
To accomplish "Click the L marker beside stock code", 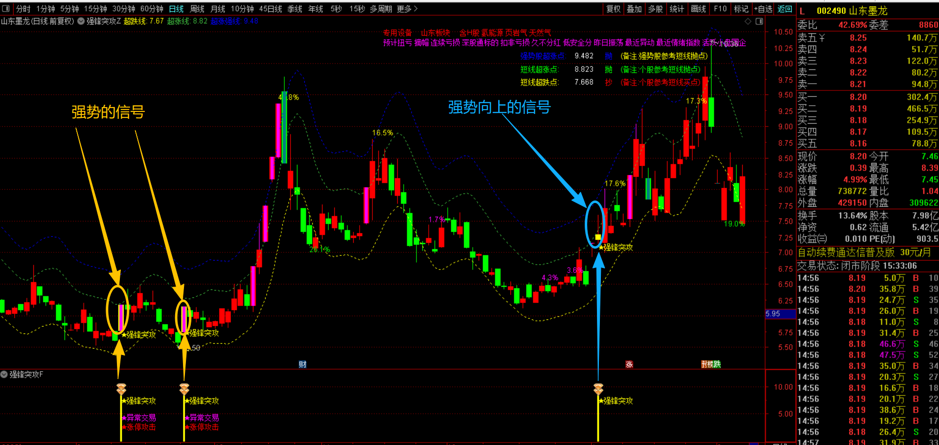I will (x=802, y=11).
